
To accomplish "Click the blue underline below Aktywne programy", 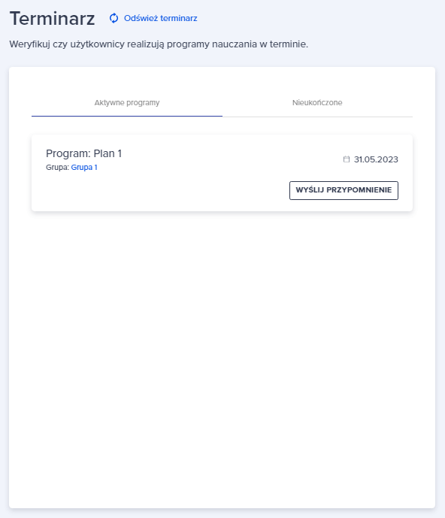I will point(127,117).
